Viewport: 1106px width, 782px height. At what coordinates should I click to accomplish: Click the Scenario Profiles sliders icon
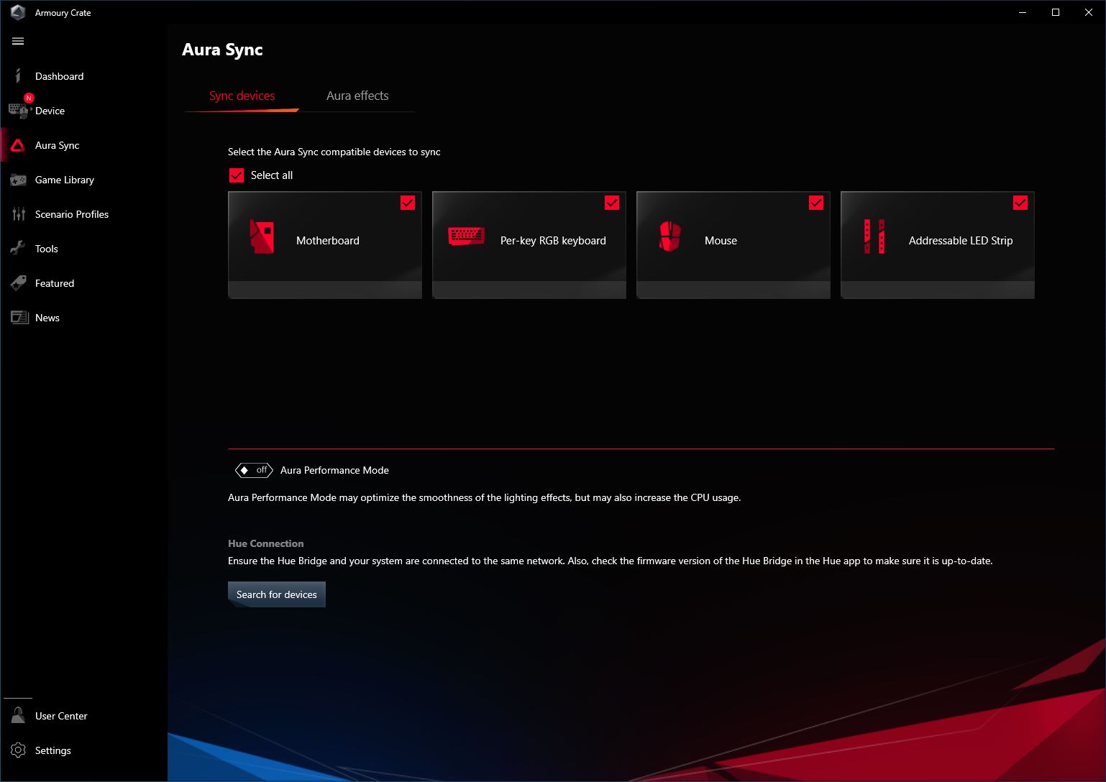pyautogui.click(x=19, y=214)
